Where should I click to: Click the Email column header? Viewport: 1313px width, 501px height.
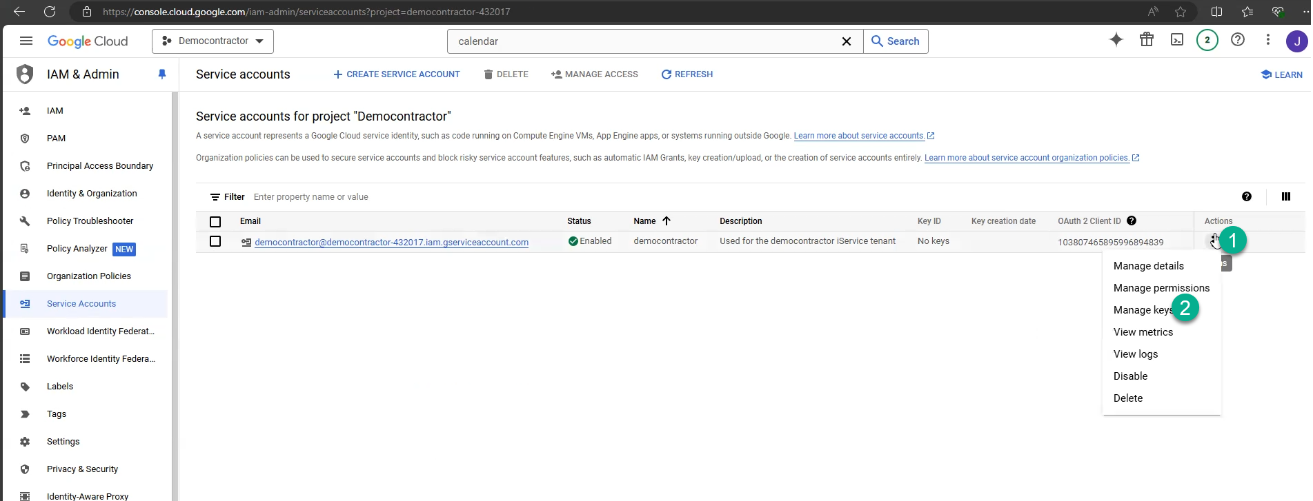click(x=250, y=221)
